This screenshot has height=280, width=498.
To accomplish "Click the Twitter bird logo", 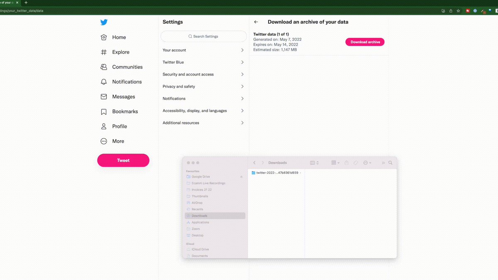I will click(104, 22).
